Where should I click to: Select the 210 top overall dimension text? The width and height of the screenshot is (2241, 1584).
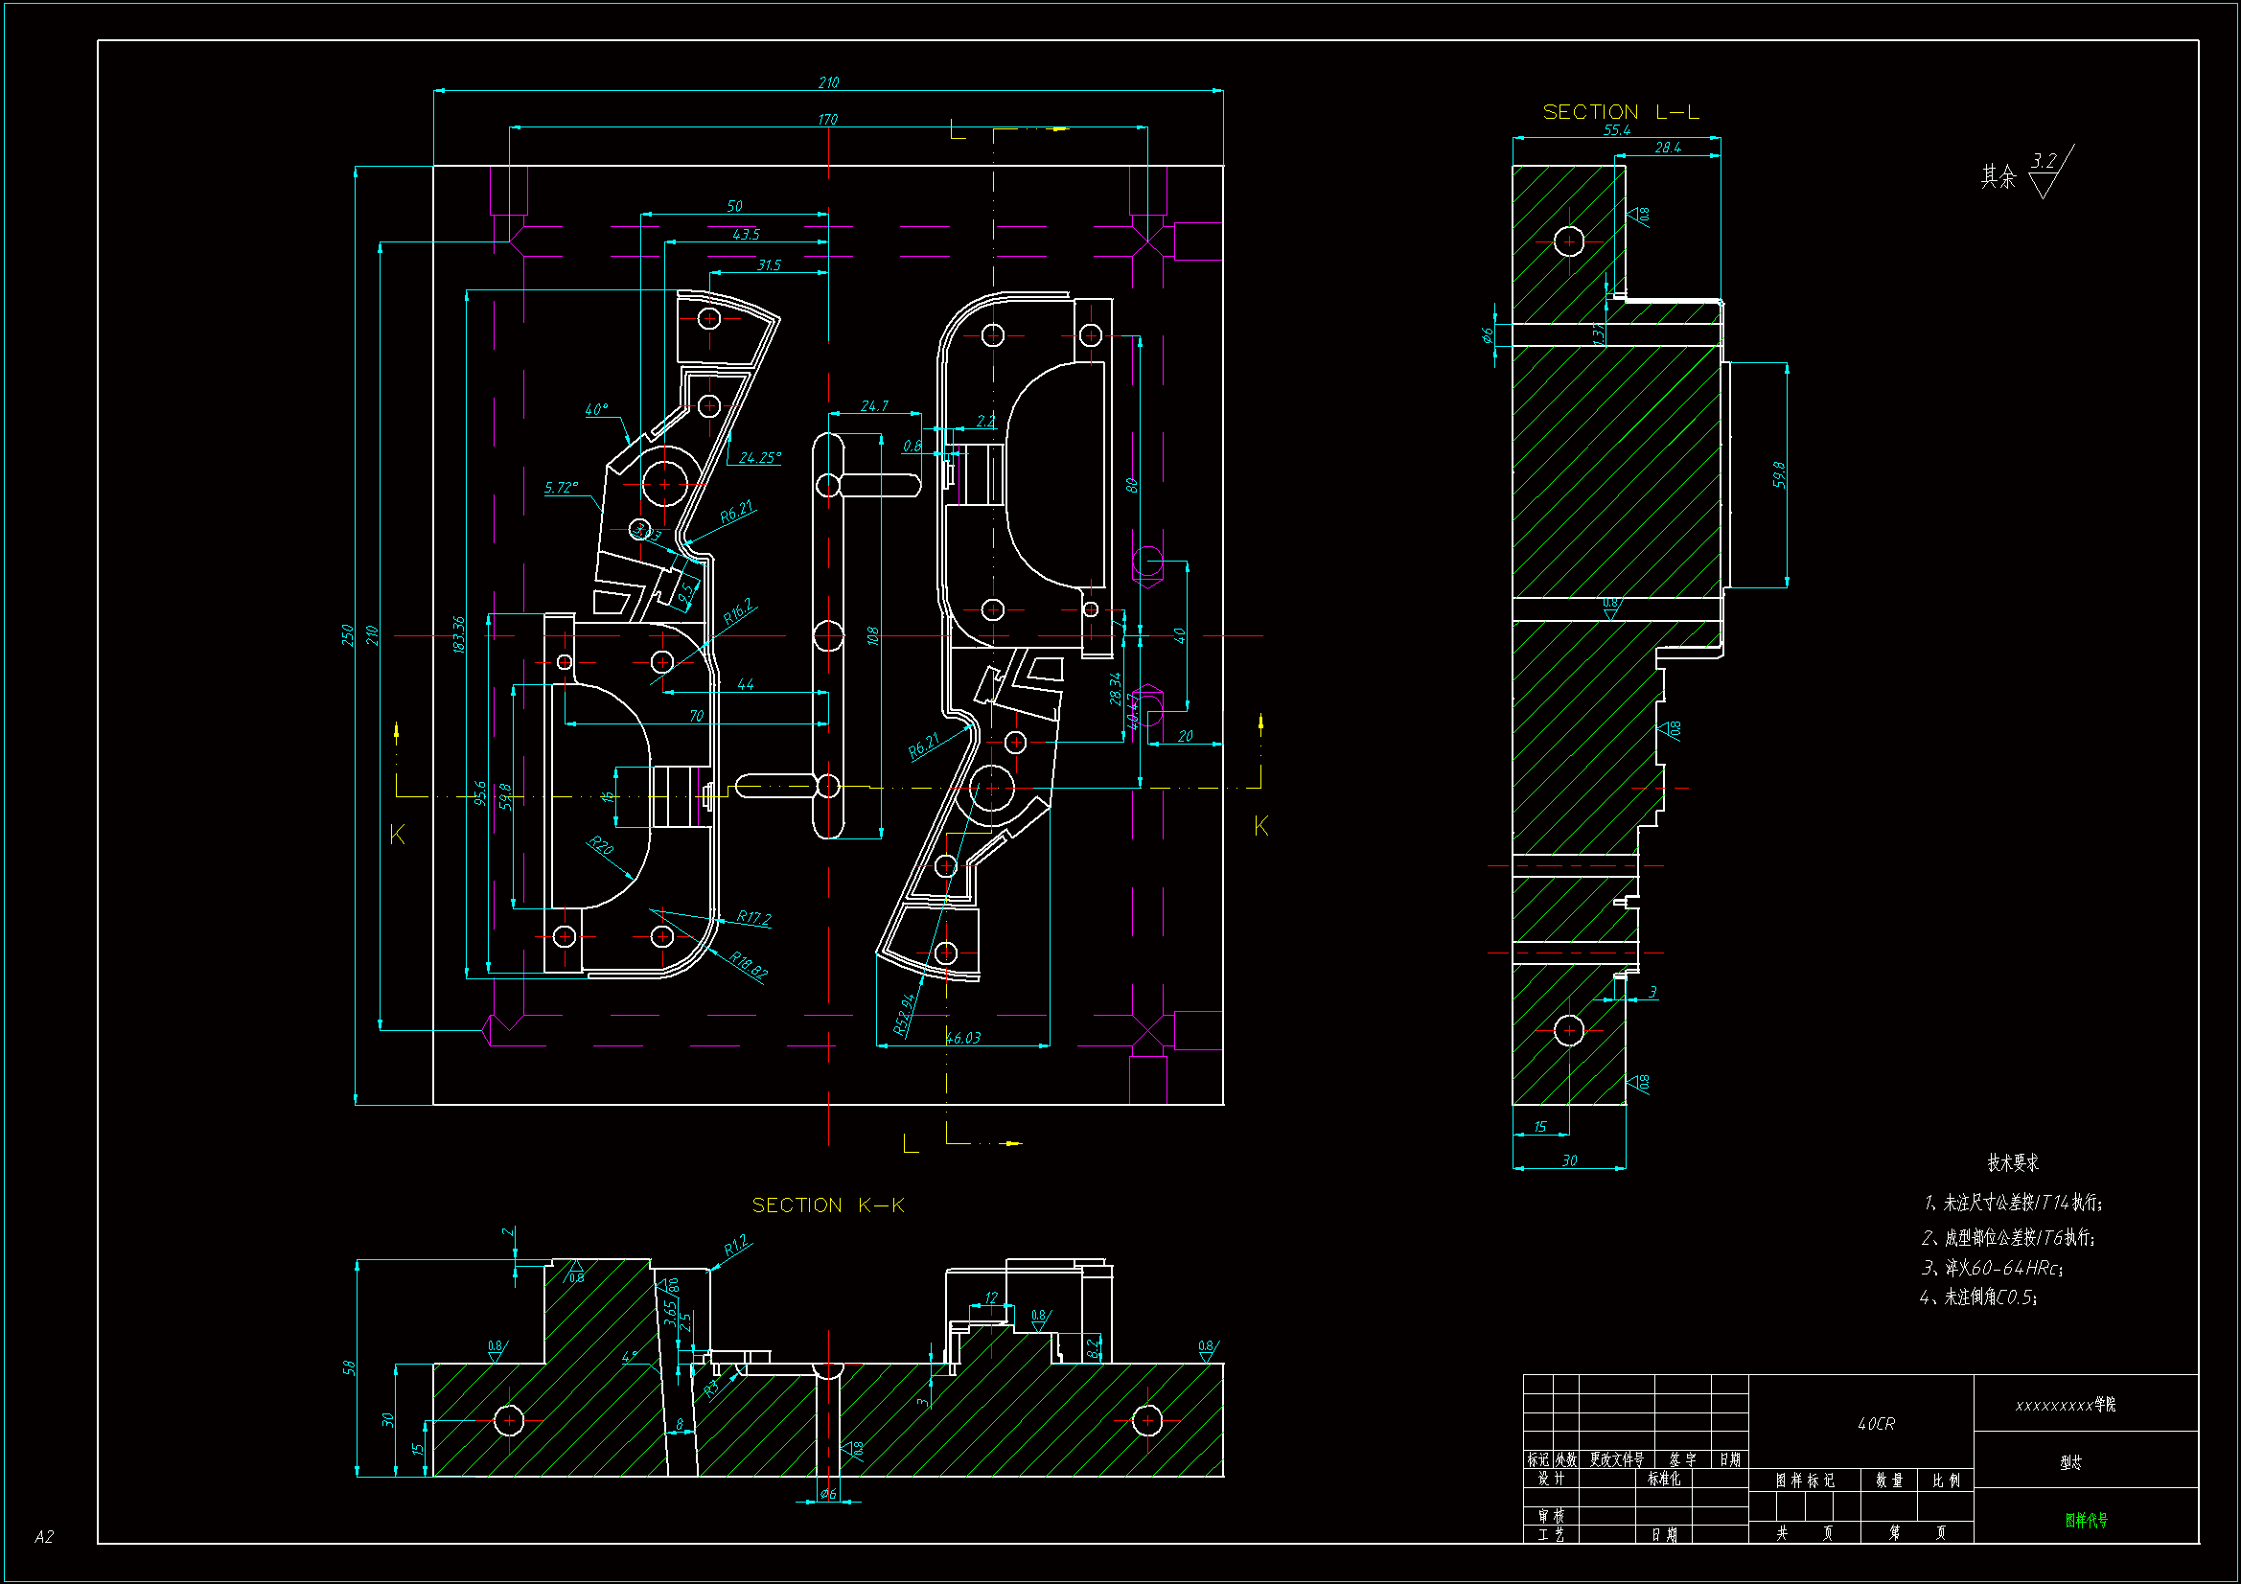(829, 83)
